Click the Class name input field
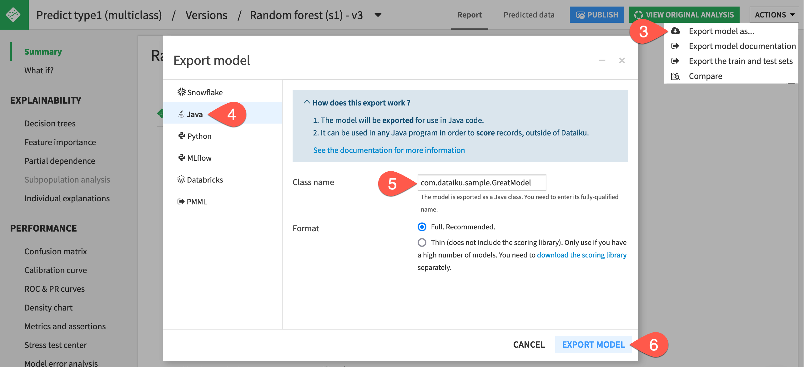 click(x=482, y=183)
